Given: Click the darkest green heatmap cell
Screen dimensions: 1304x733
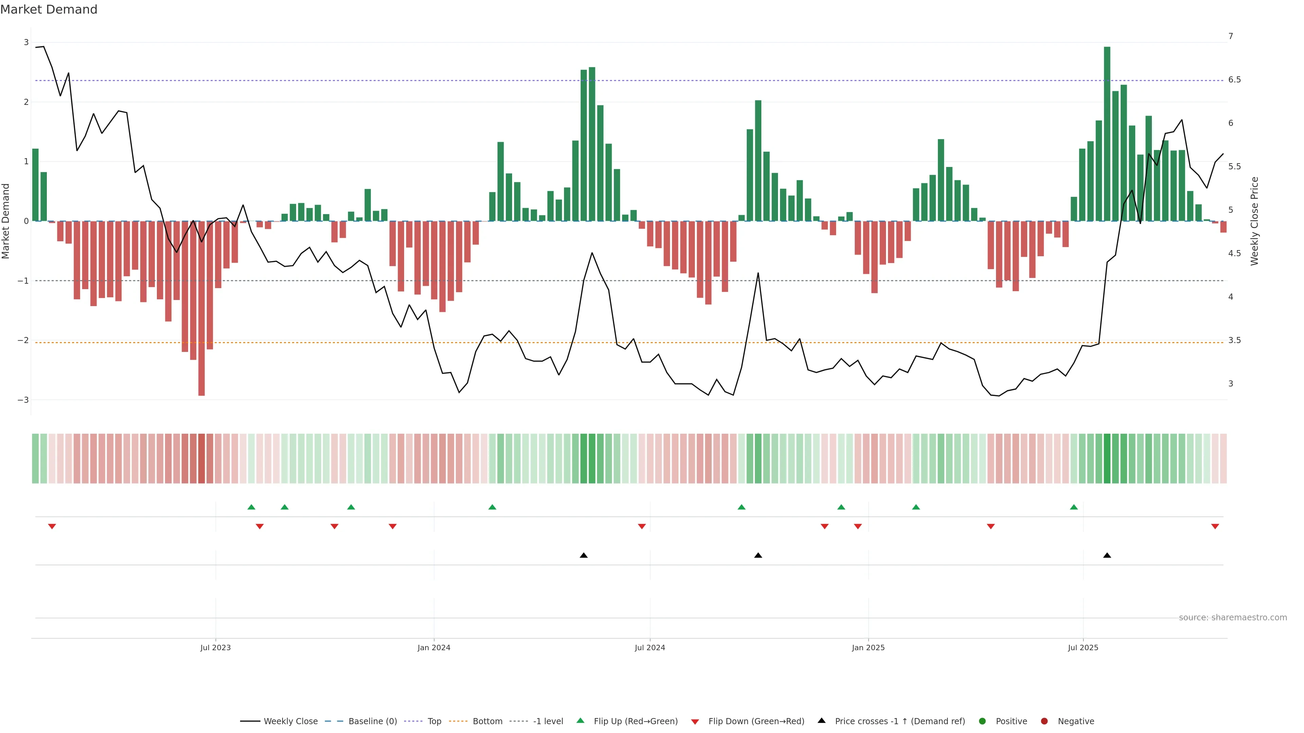Looking at the screenshot, I should pyautogui.click(x=1107, y=458).
